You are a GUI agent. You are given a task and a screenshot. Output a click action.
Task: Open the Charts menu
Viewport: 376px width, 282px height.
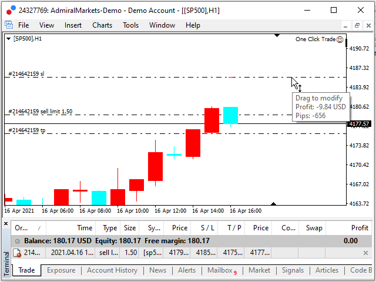[x=102, y=25]
